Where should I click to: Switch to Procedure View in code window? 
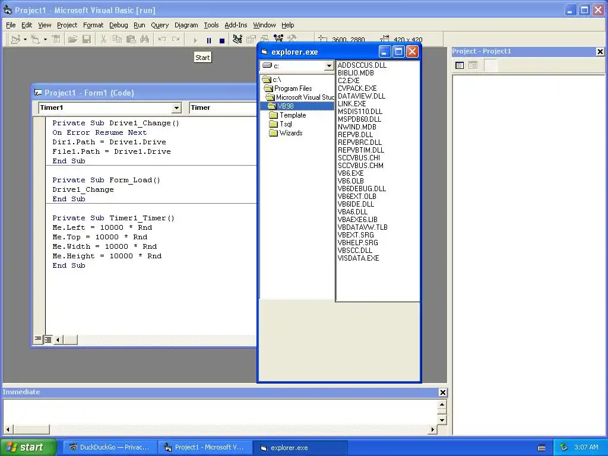pyautogui.click(x=38, y=340)
